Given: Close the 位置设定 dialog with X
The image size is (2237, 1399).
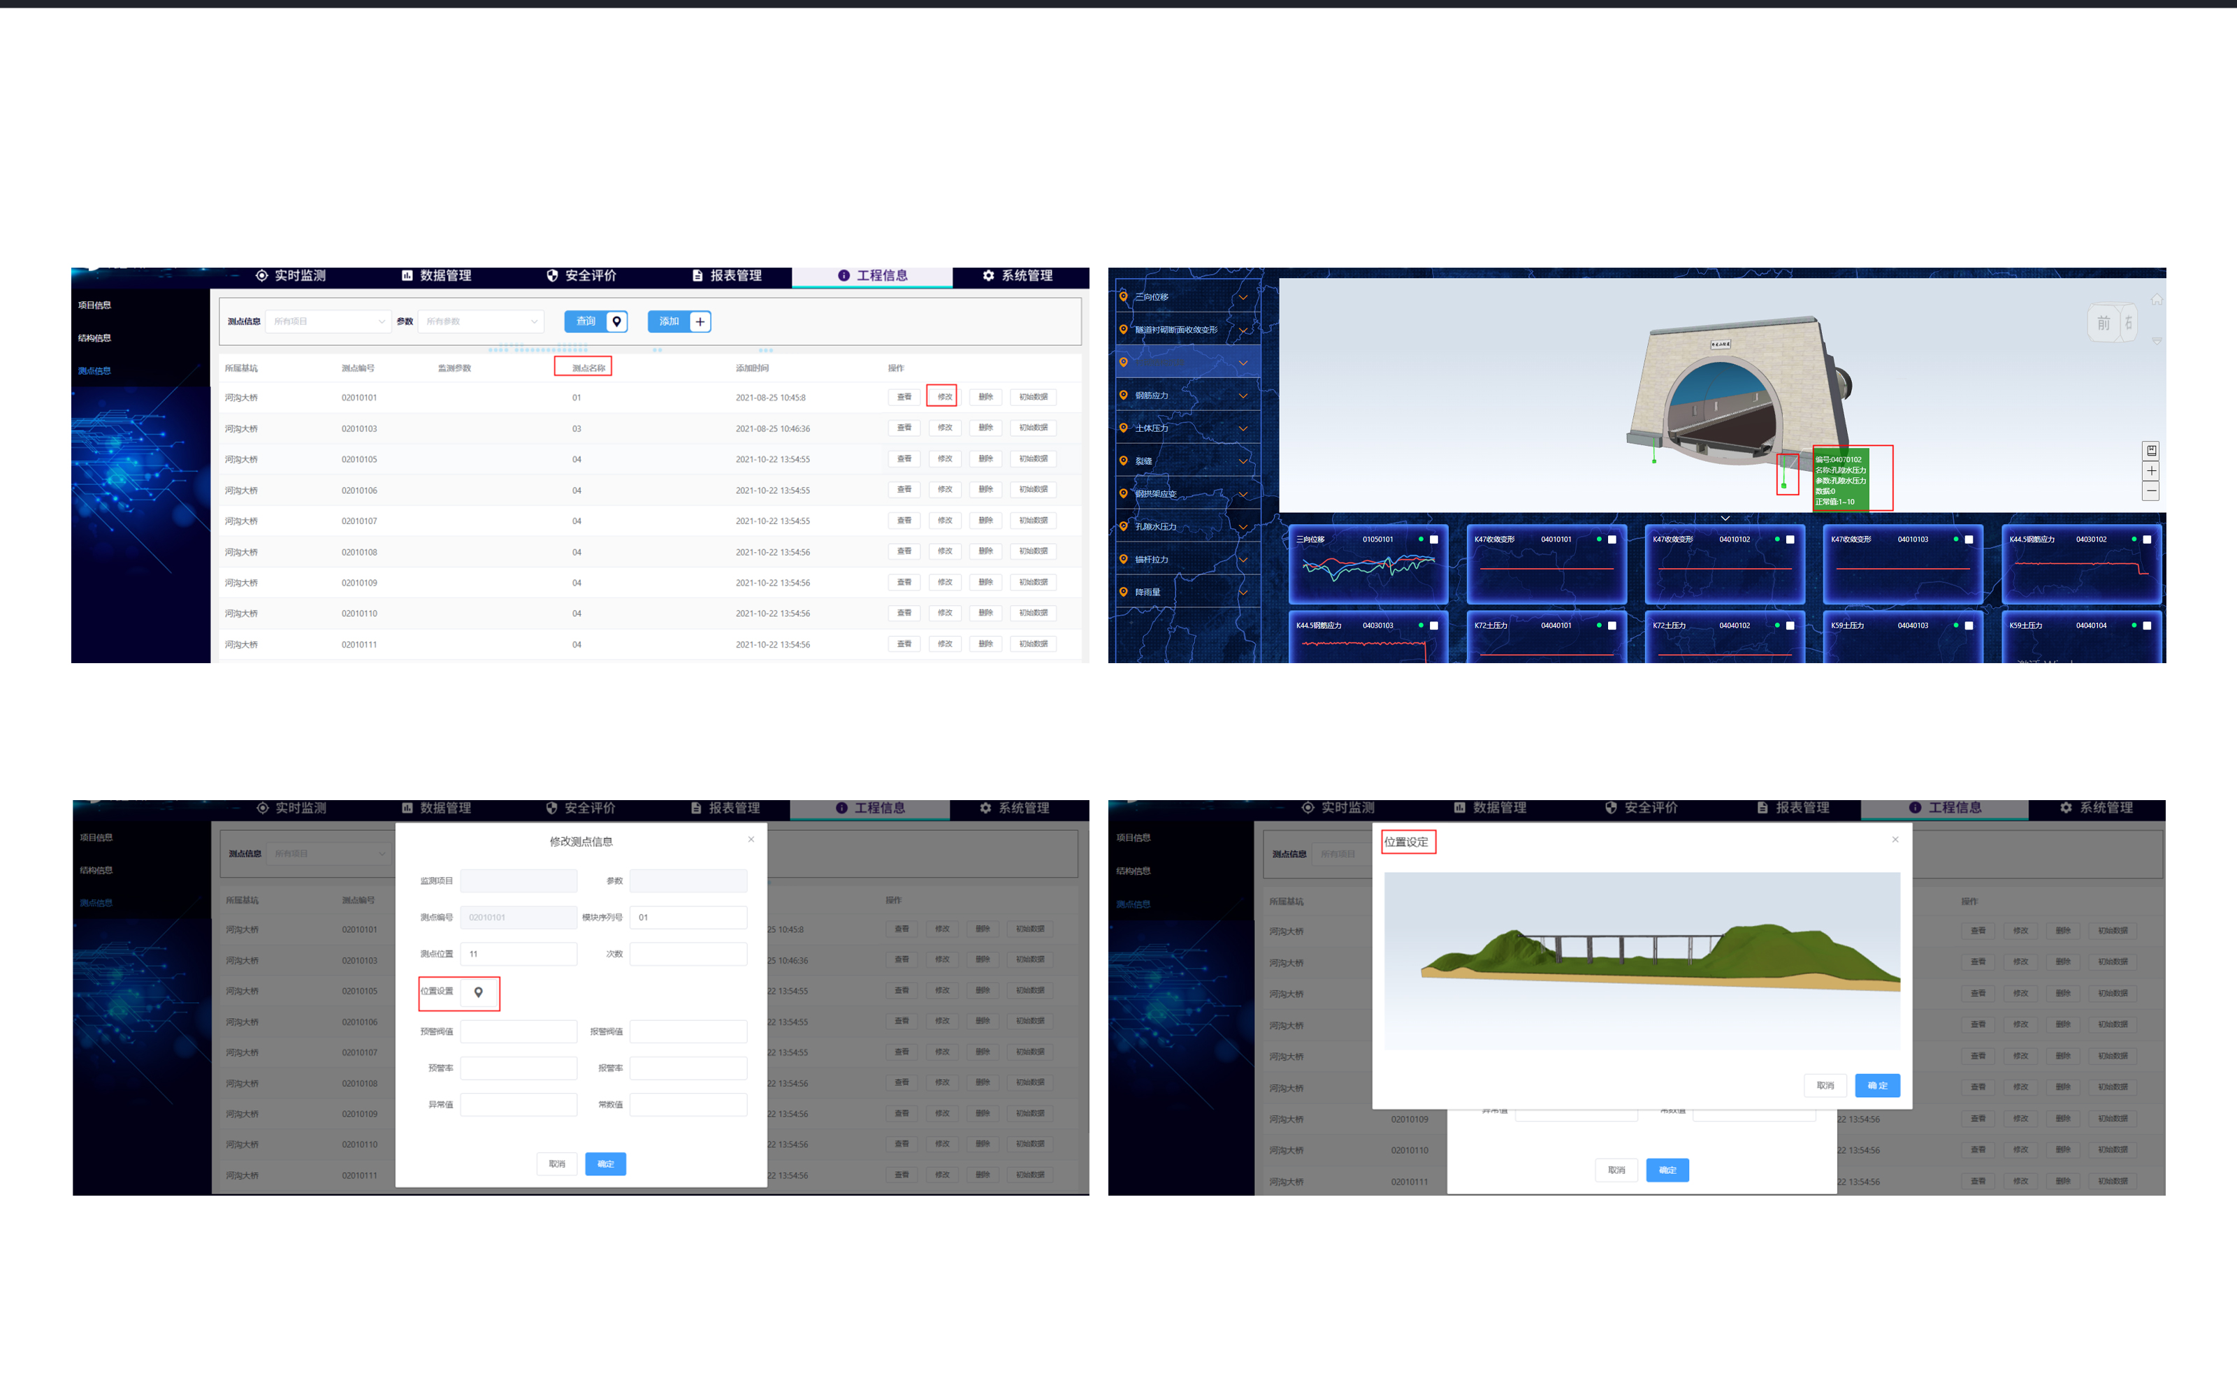Looking at the screenshot, I should point(1895,839).
